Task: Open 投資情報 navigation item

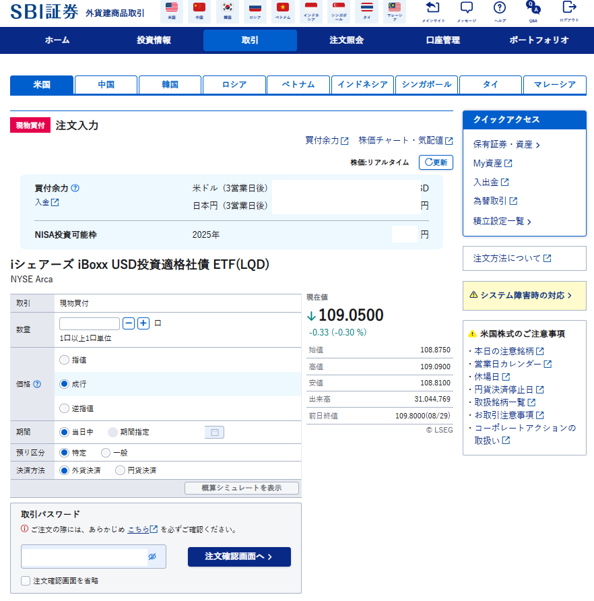Action: tap(154, 40)
